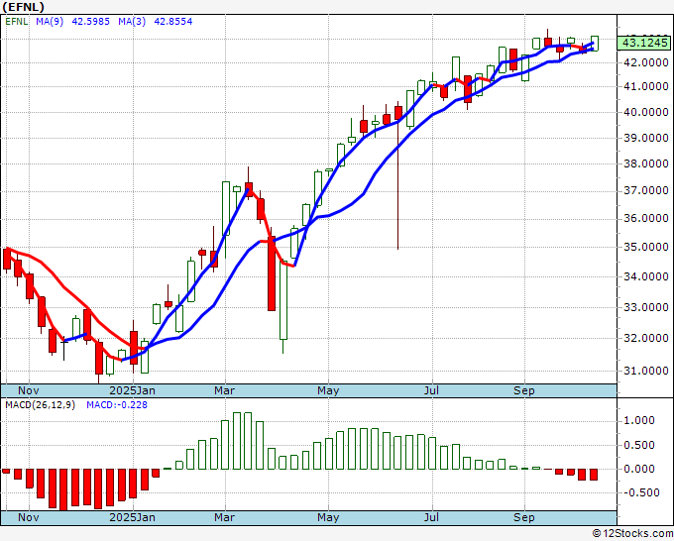Click the MACD:-0.228 value label
Viewport: 674px width, 541px height.
(x=117, y=405)
